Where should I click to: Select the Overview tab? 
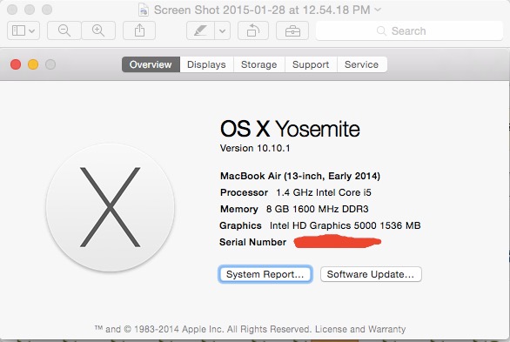151,64
